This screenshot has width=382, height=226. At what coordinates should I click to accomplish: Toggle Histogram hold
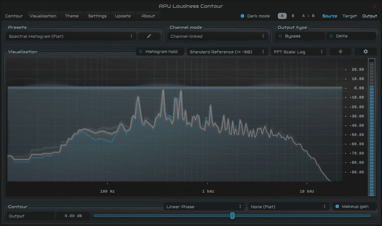click(160, 51)
